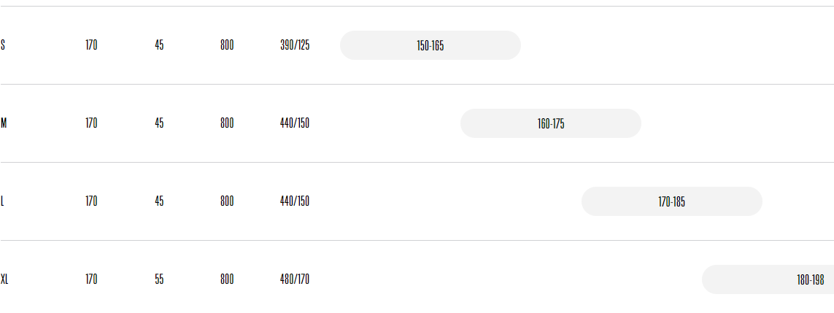Click the 390/125 value in S row
Image resolution: width=834 pixels, height=313 pixels.
(295, 45)
